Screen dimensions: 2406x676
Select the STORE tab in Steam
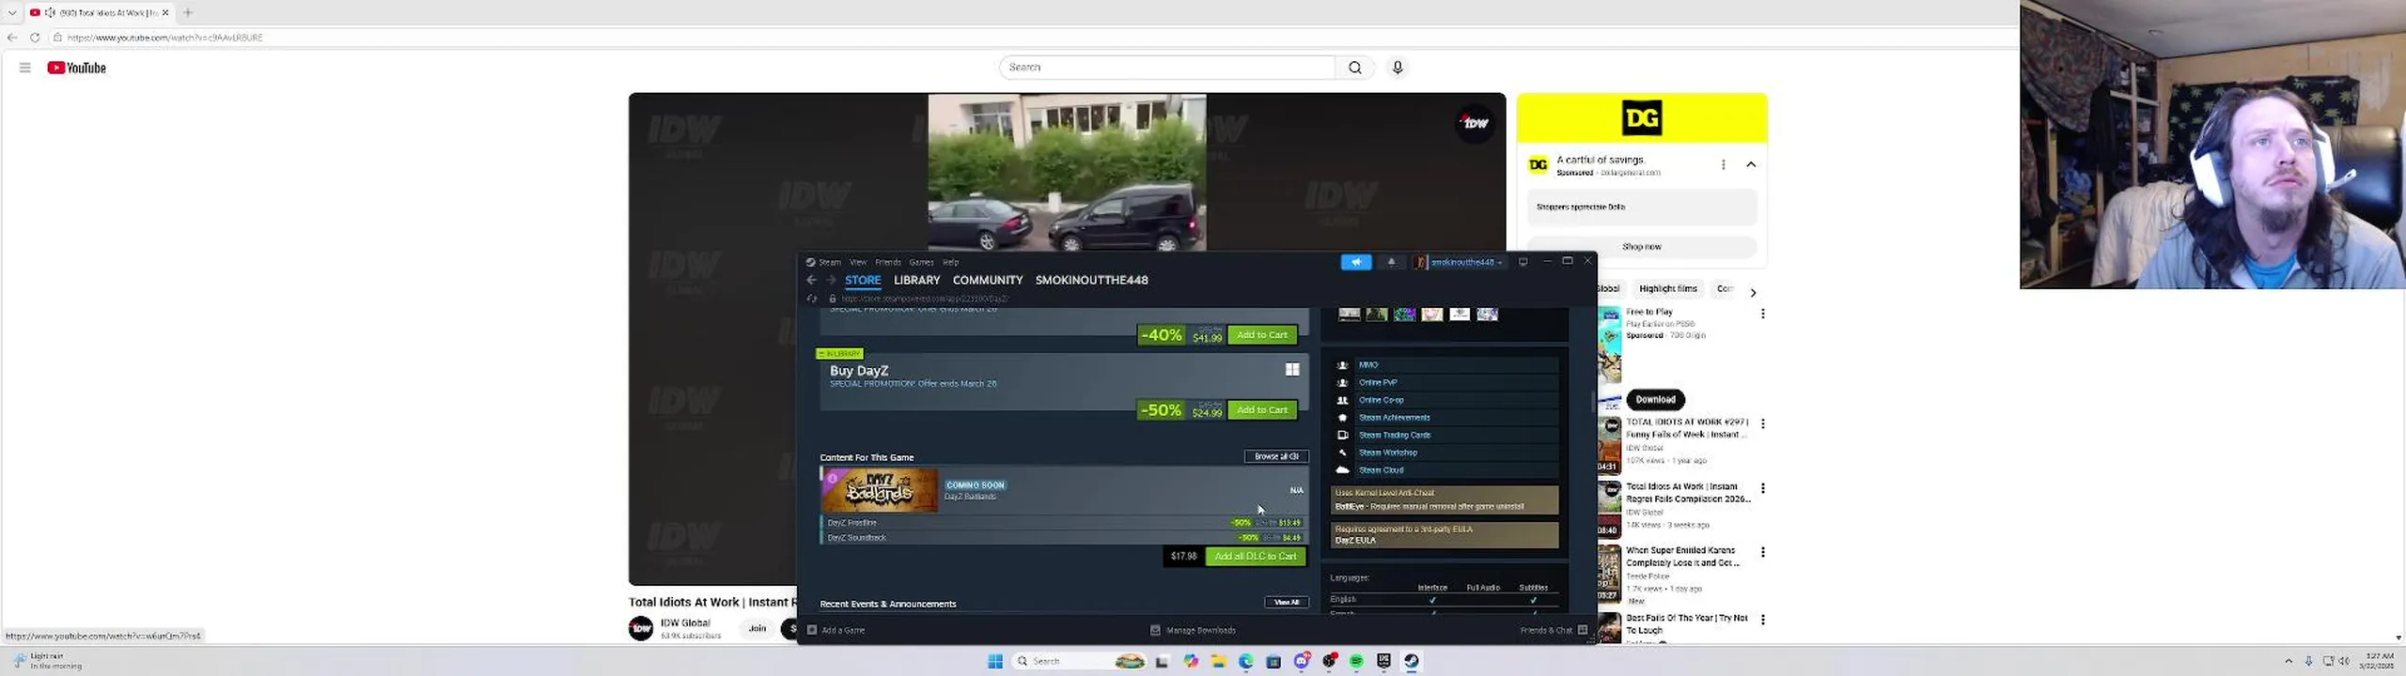point(863,280)
